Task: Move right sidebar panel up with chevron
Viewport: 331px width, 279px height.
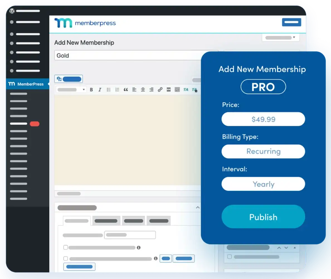Action: pos(279,248)
